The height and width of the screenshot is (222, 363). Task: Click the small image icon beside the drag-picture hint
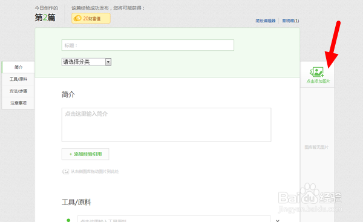[x=65, y=172]
